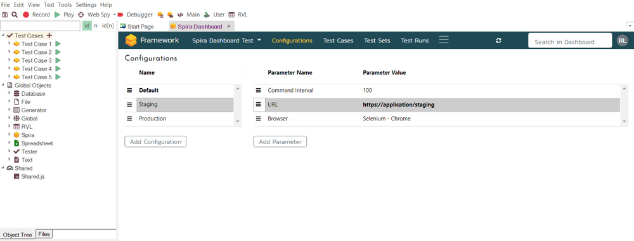This screenshot has width=634, height=241.
Task: Collapse the Global Objects node
Action: pos(3,86)
